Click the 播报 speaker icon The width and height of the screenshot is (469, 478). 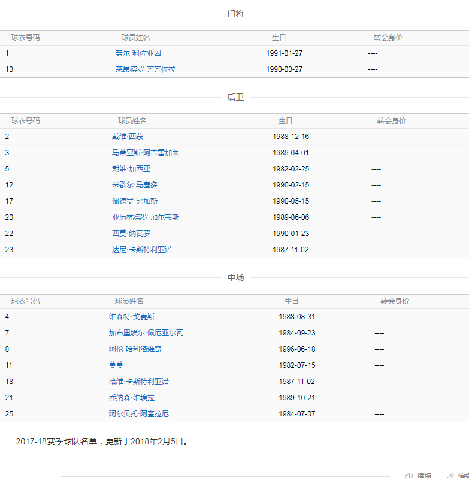point(409,476)
